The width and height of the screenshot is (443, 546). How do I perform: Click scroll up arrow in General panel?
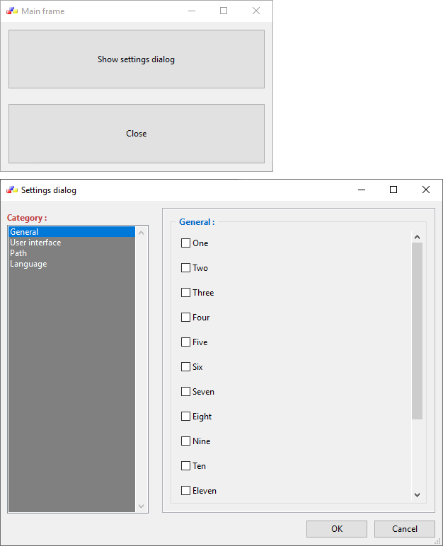point(417,238)
